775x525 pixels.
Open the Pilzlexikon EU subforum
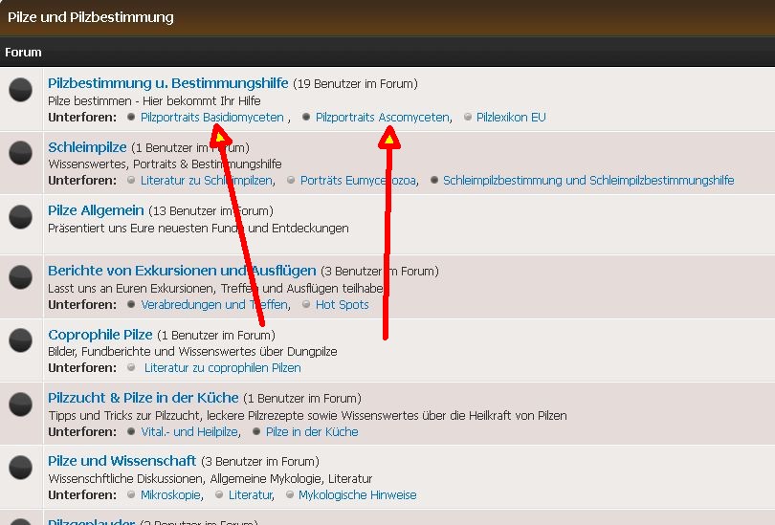(x=511, y=118)
